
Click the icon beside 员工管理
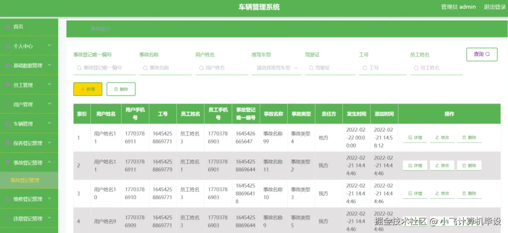click(8, 85)
